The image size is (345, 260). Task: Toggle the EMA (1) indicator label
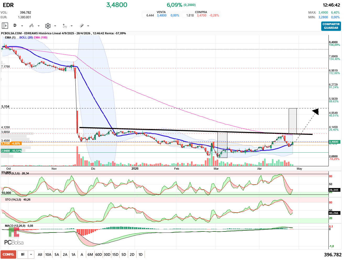pyautogui.click(x=10, y=37)
